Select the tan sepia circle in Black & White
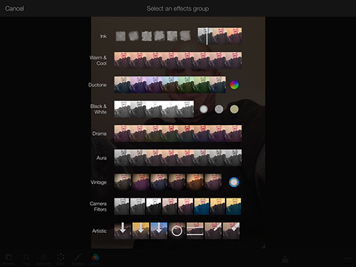Image resolution: width=356 pixels, height=267 pixels. pos(234,109)
